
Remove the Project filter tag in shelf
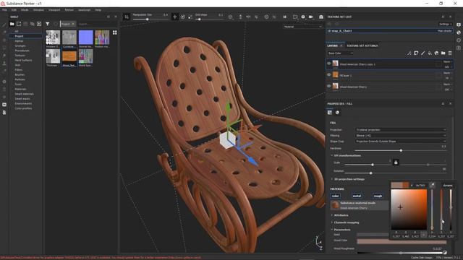click(73, 24)
